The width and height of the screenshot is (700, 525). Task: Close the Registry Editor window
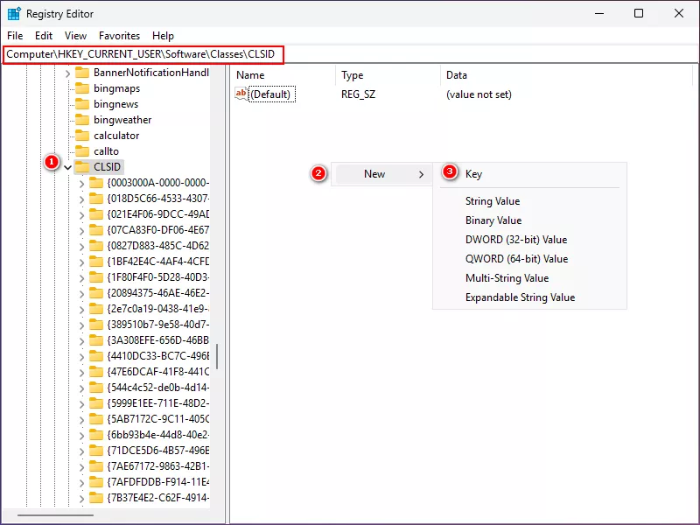[x=679, y=13]
